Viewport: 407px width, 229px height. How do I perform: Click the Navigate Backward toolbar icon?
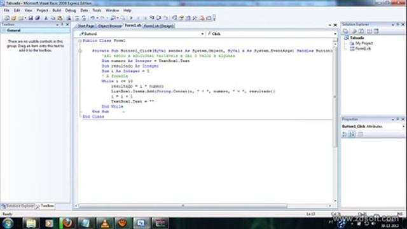(113, 18)
